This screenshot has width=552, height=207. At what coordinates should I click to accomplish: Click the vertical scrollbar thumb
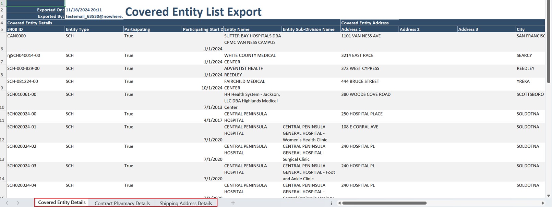click(x=548, y=41)
